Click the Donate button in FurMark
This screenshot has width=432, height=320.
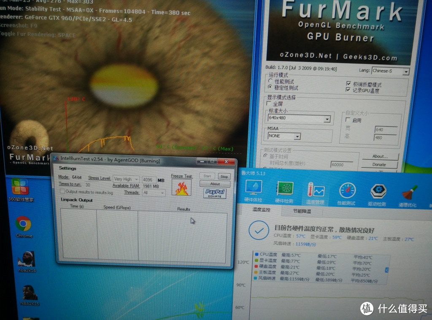pyautogui.click(x=379, y=165)
